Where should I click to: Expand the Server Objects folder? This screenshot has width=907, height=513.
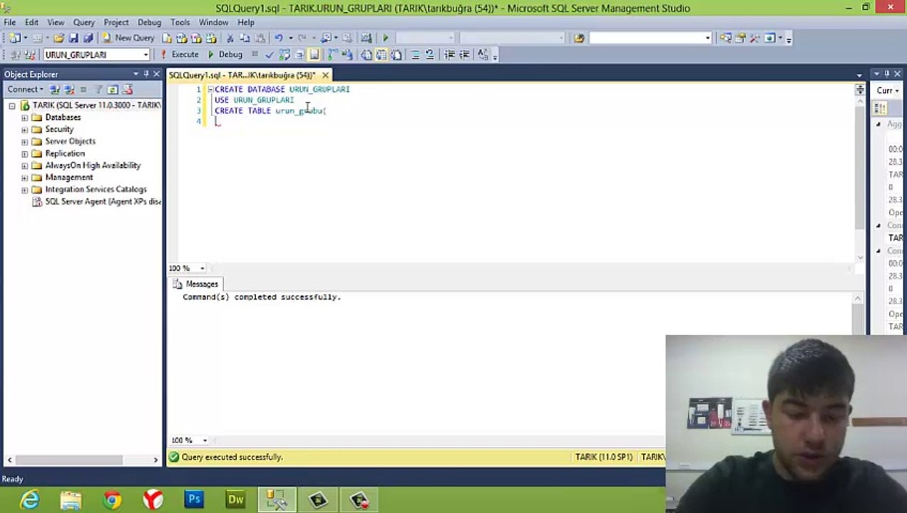25,141
